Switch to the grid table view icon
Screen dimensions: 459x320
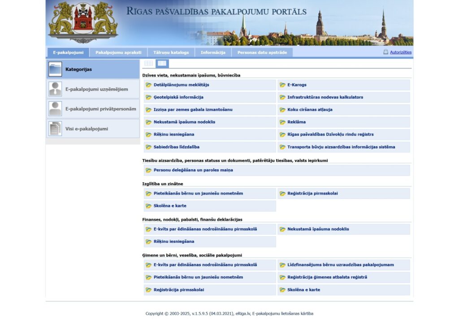click(148, 63)
